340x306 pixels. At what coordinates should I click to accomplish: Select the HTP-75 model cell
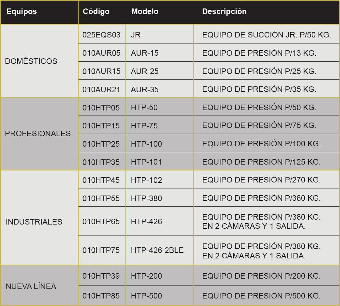144,126
